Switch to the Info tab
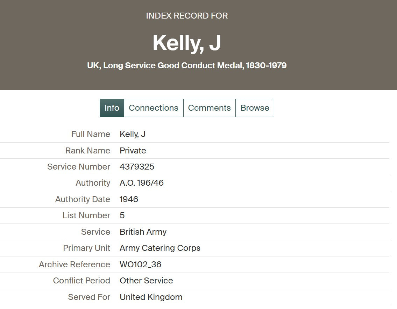This screenshot has height=309, width=397. point(112,108)
